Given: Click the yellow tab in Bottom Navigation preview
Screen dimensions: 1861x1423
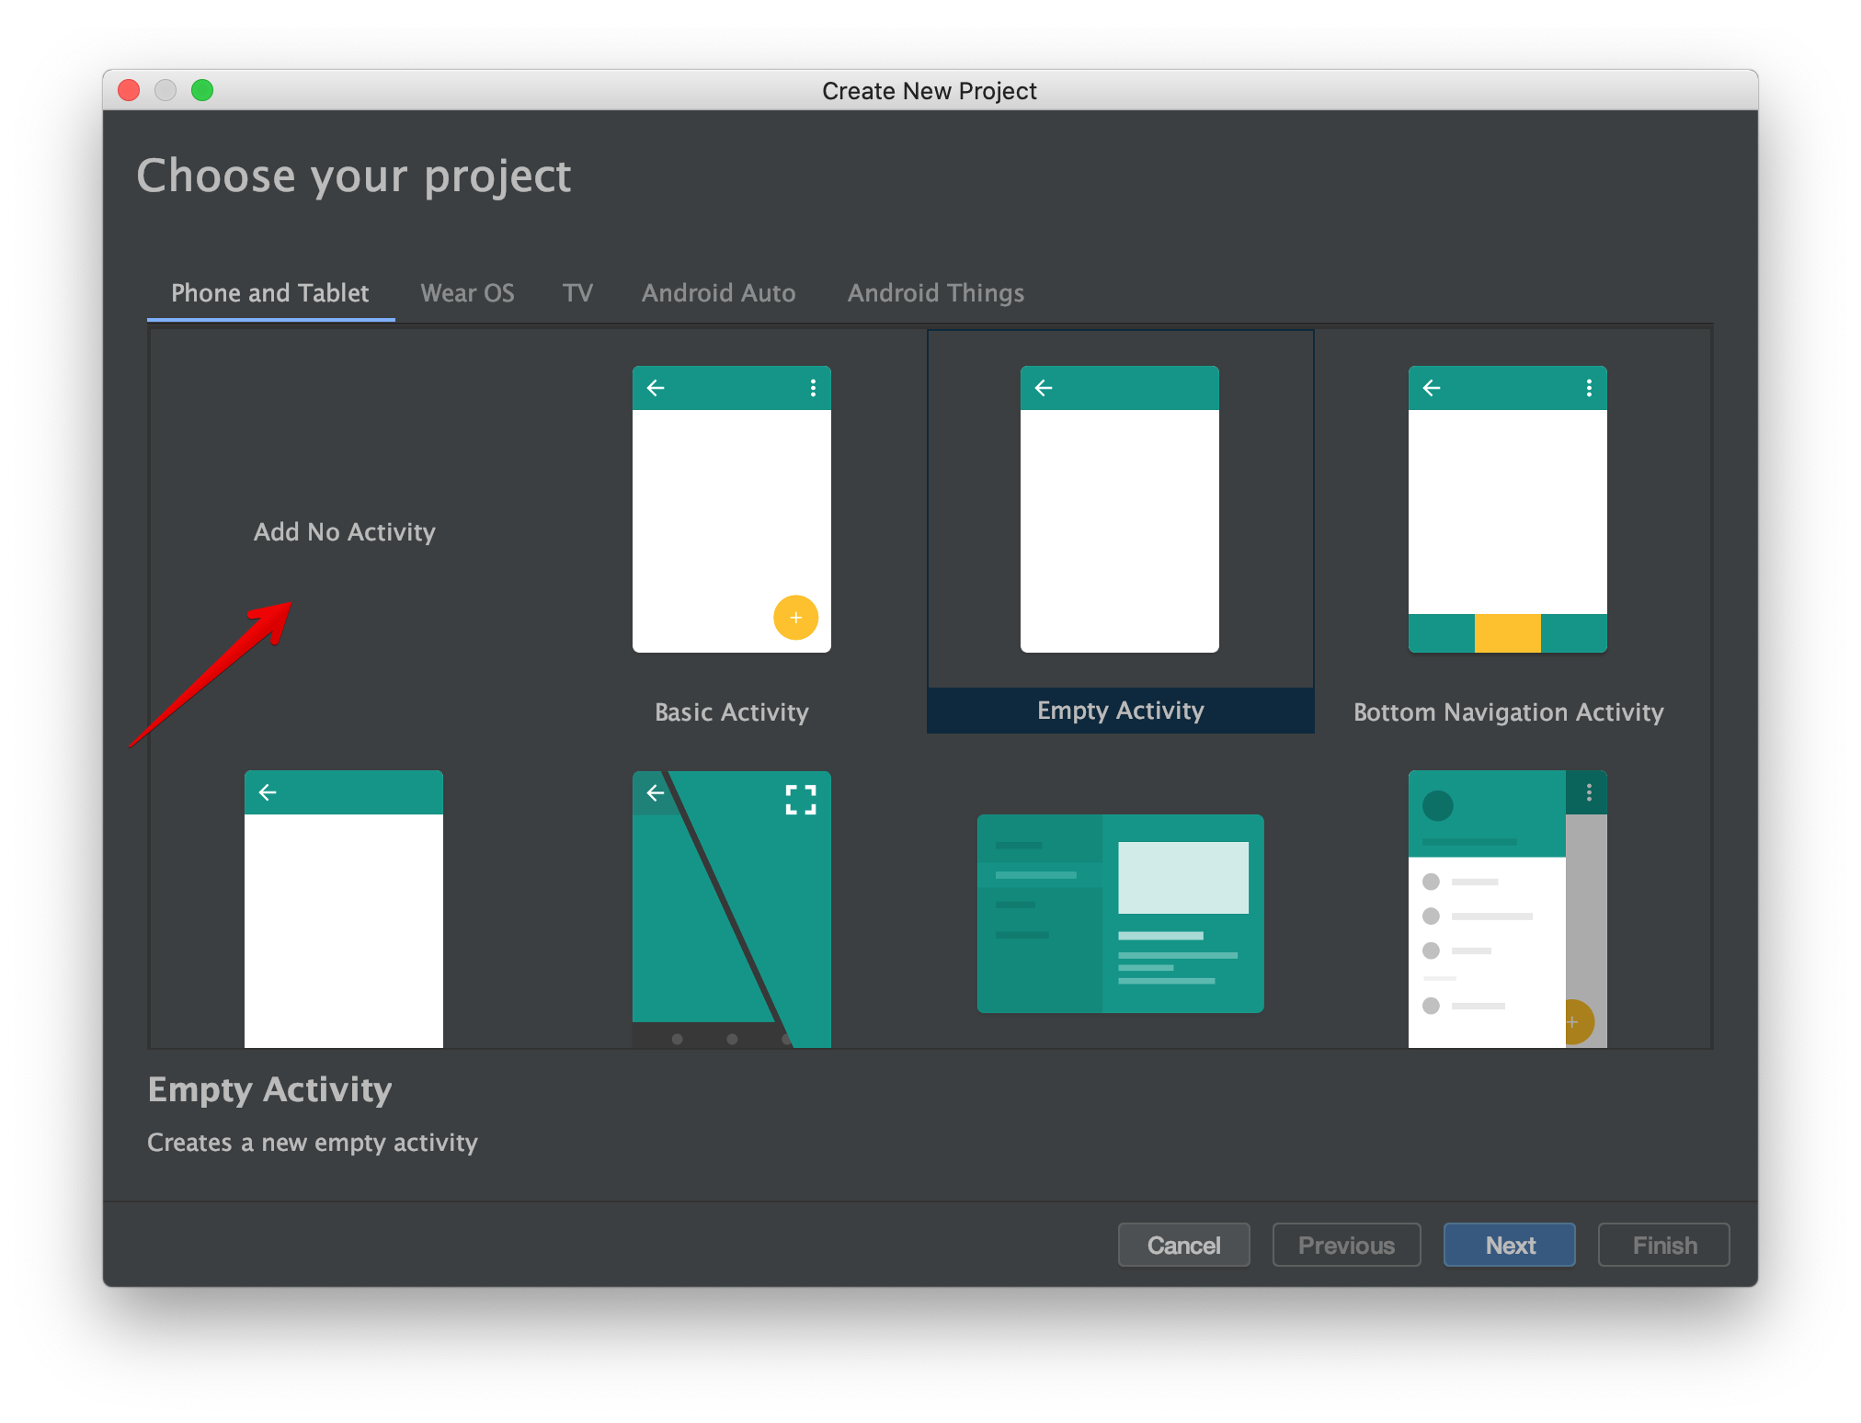Looking at the screenshot, I should pyautogui.click(x=1507, y=633).
